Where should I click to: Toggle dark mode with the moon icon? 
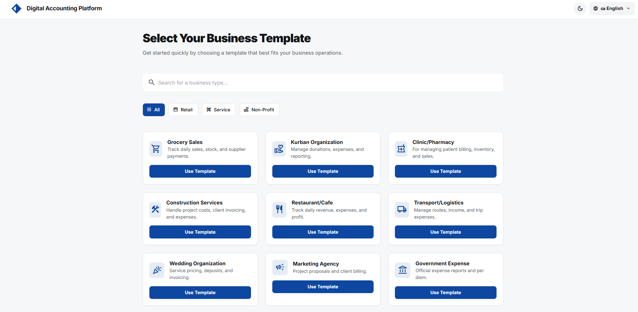pyautogui.click(x=580, y=8)
